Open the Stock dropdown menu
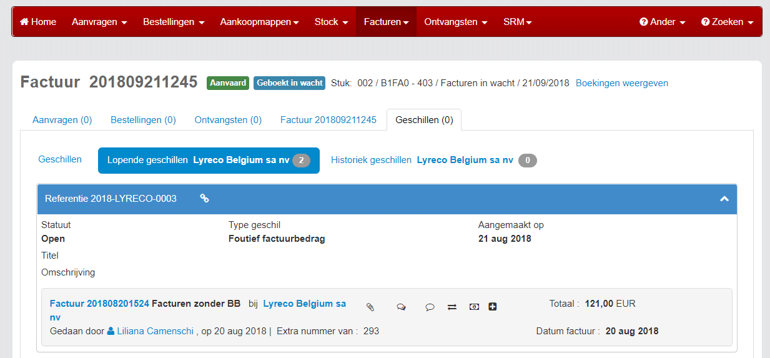Screen dimensions: 770x358 click(331, 22)
